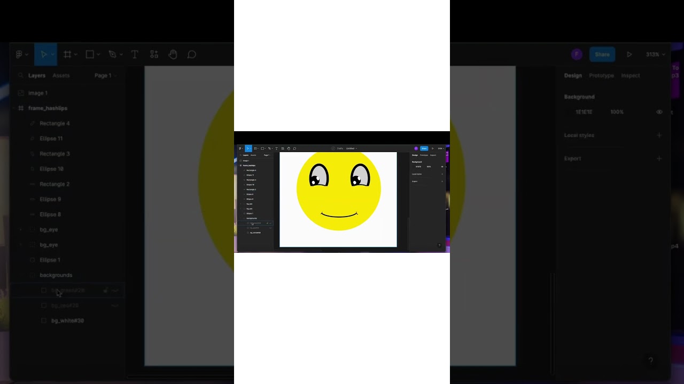Switch to the Layers tab in the dimmed enlarged panel
684x384 pixels.
[x=37, y=75]
